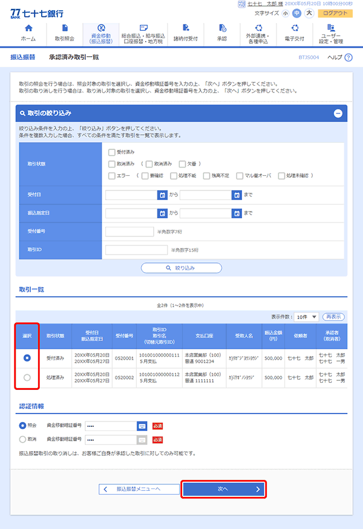Screen dimensions: 363x529
Task: Select radio for transaction 0520002
Action: [27, 377]
